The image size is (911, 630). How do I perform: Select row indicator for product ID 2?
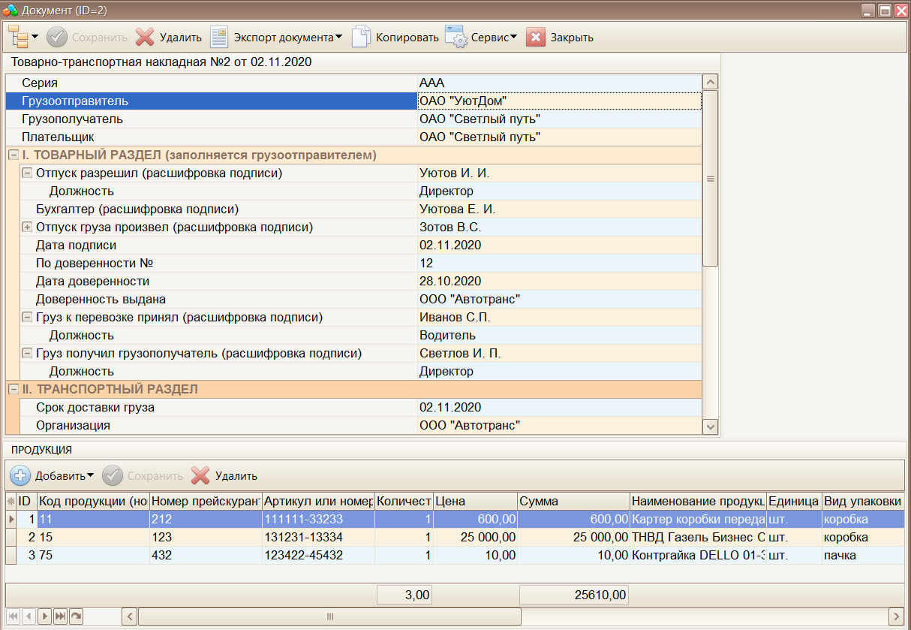pos(11,537)
